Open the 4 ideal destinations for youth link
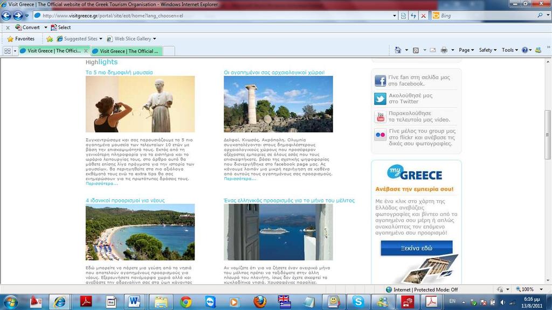This screenshot has width=552, height=310. [125, 200]
